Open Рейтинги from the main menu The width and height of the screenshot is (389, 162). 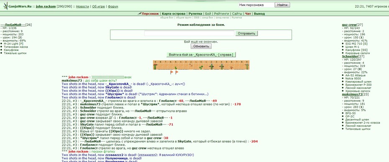click(x=222, y=14)
